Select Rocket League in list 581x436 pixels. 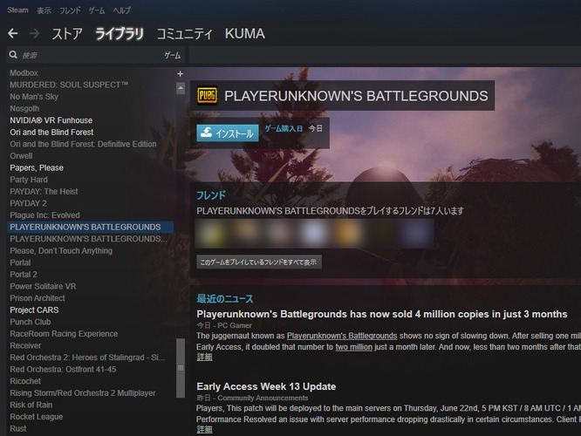tap(37, 417)
